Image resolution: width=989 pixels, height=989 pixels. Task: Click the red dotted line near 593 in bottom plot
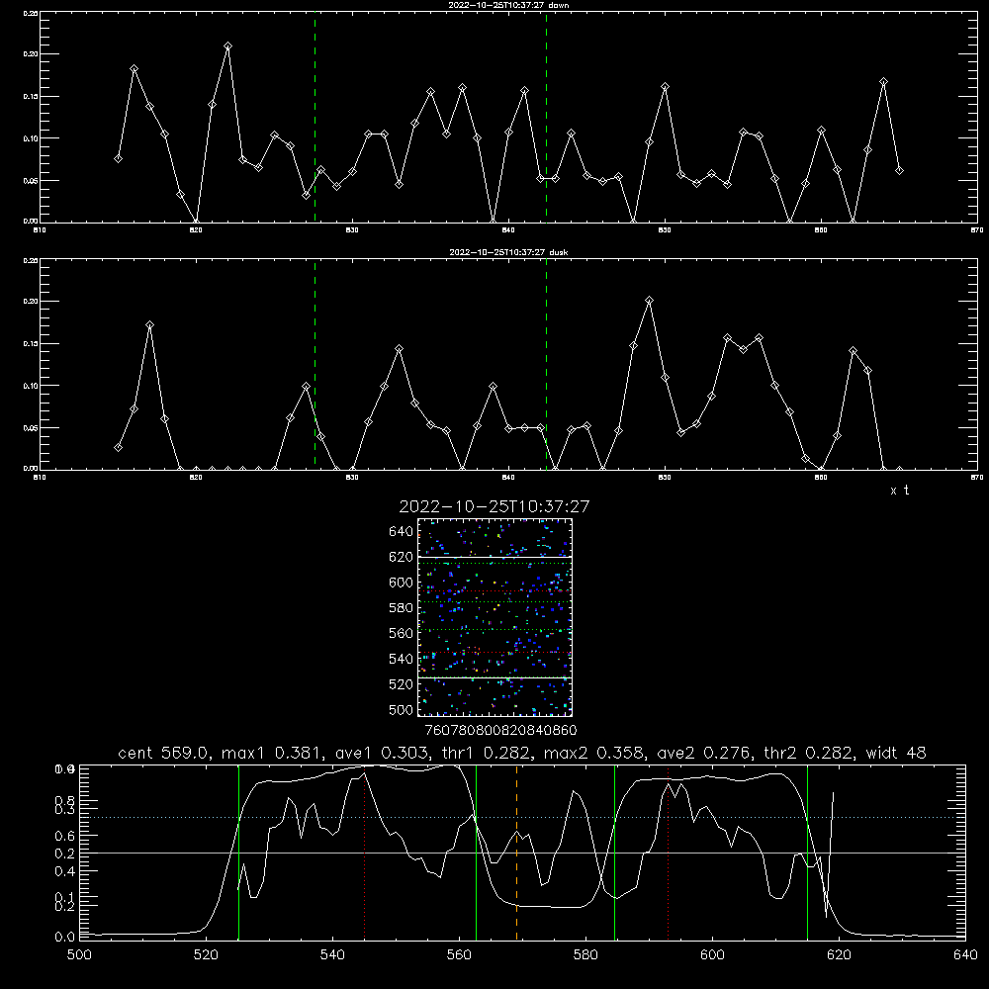tap(668, 853)
